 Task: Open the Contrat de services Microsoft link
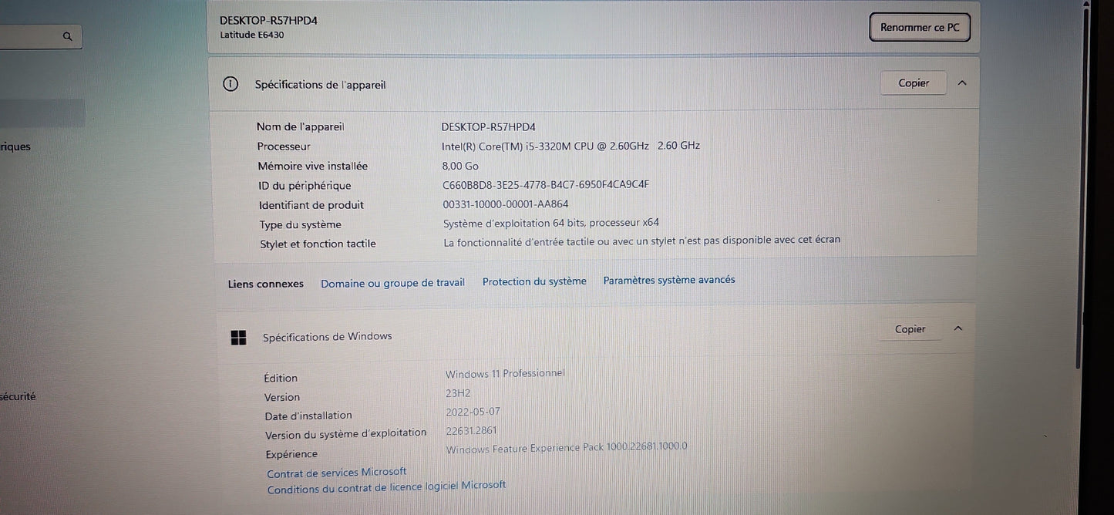tap(336, 471)
